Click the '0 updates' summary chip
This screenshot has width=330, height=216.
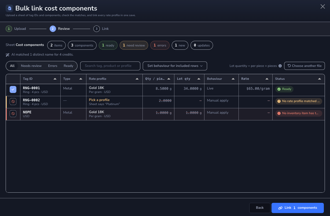(x=202, y=45)
